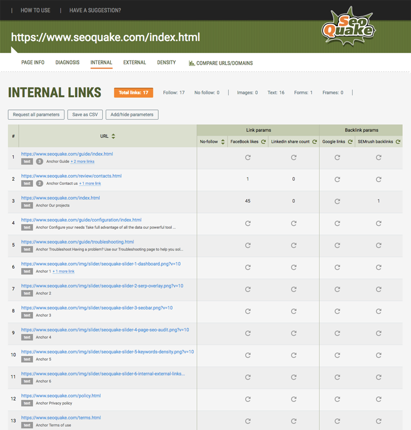This screenshot has width=411, height=430.
Task: Open COMPARE URLS/DOMAINS tab
Action: click(x=221, y=63)
